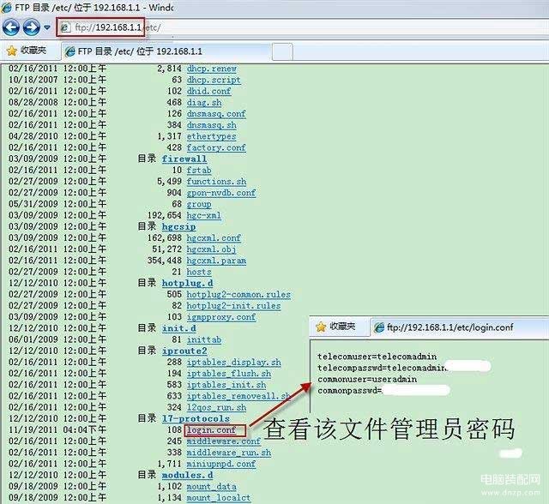This screenshot has width=549, height=504.
Task: Open the hotplug2-init.rules file link
Action: [x=233, y=305]
